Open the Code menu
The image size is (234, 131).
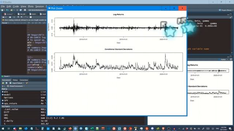tap(16, 7)
